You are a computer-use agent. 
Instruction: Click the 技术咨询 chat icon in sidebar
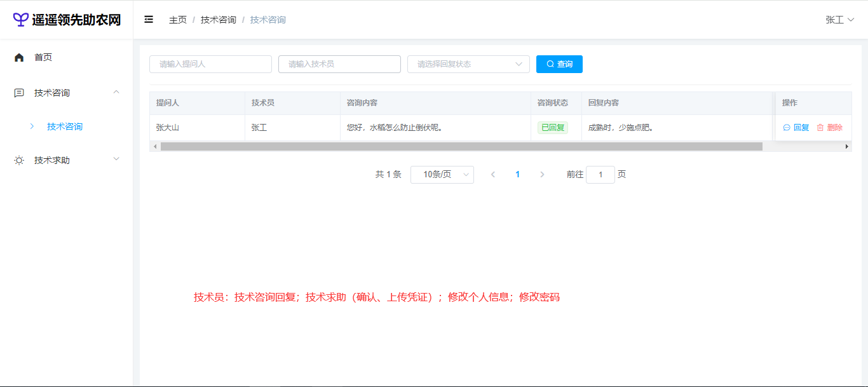click(x=19, y=93)
